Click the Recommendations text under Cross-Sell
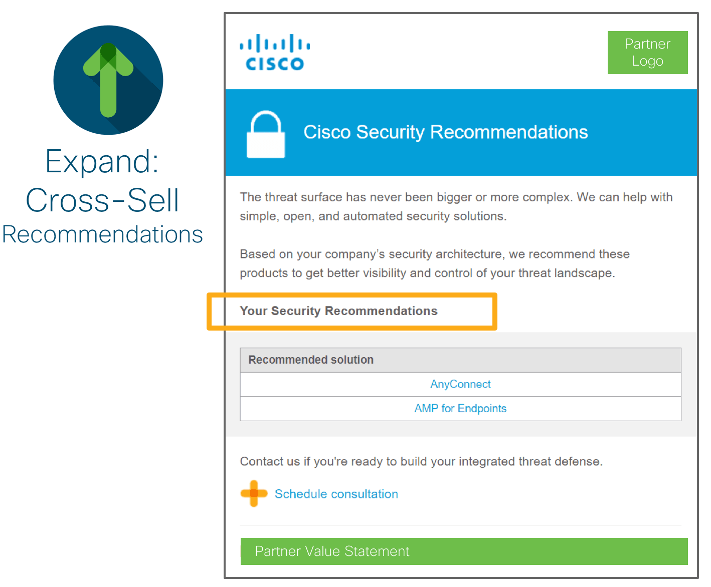 (x=102, y=234)
